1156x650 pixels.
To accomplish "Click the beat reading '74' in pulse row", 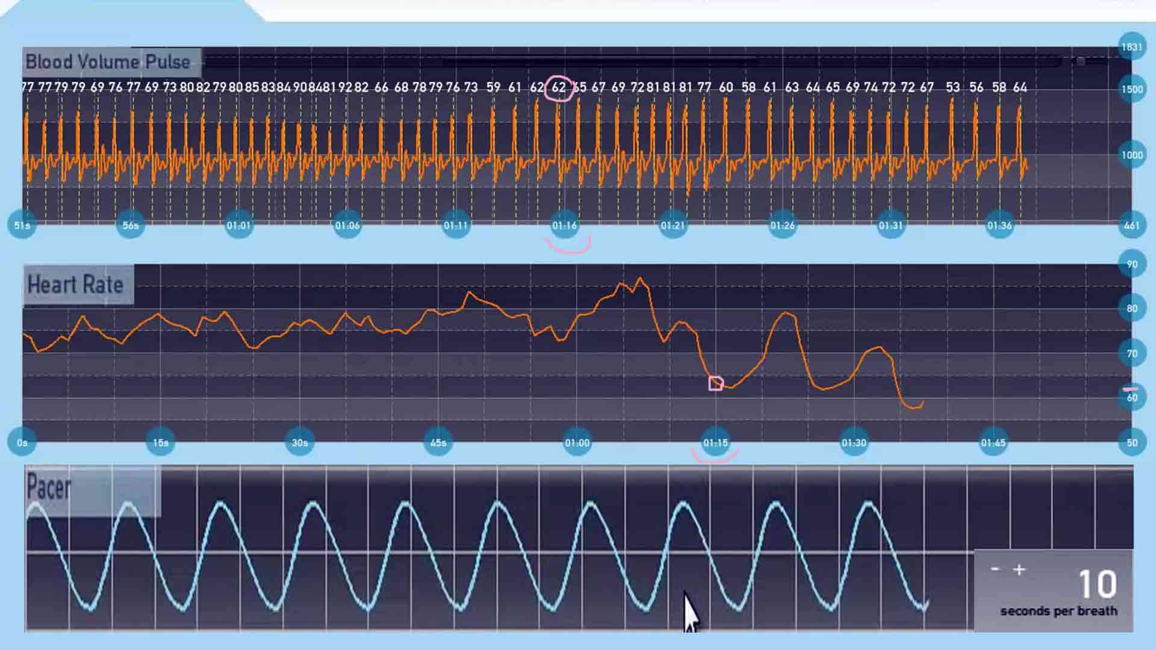I will tap(871, 87).
